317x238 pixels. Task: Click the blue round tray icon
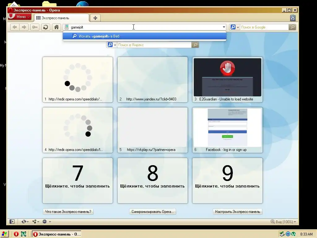(x=288, y=234)
